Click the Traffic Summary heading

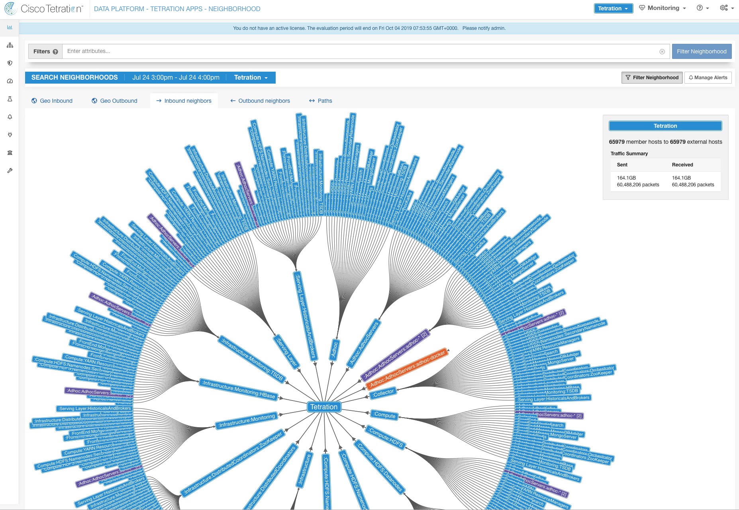(629, 154)
